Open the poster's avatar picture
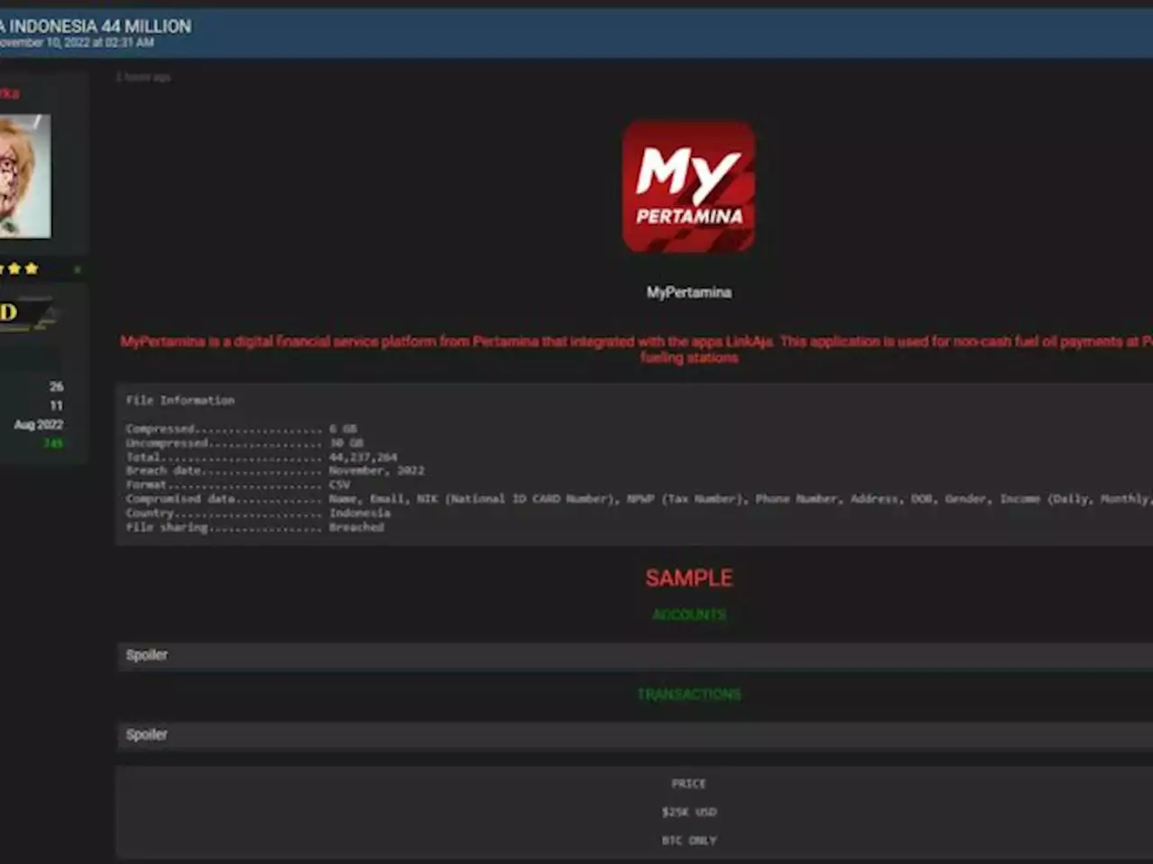Viewport: 1153px width, 864px height. click(24, 176)
